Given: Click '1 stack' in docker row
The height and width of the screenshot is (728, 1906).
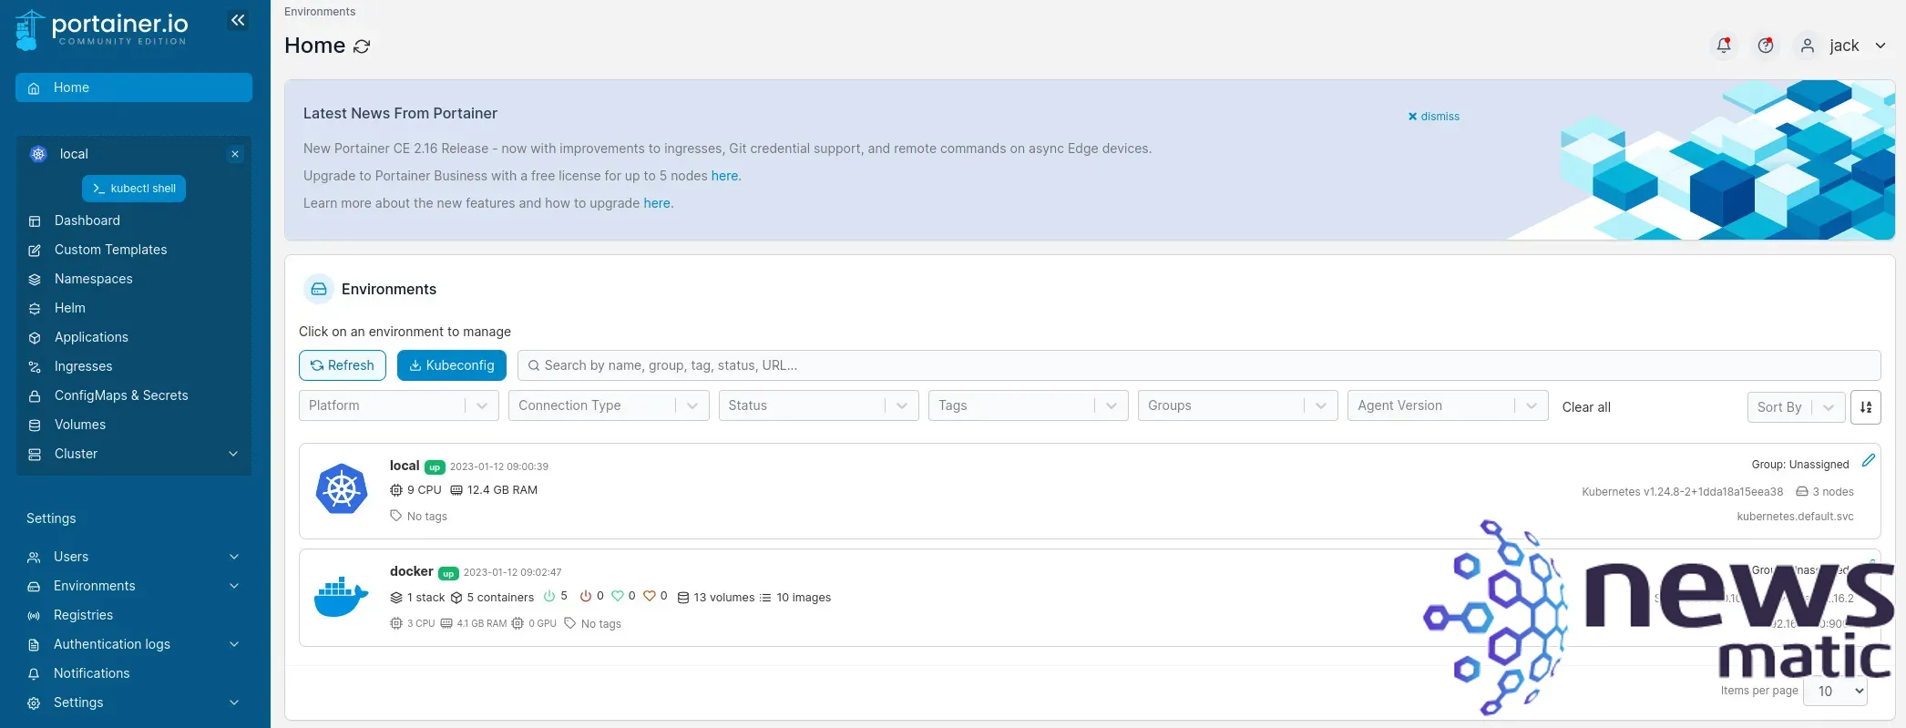Looking at the screenshot, I should [x=417, y=598].
